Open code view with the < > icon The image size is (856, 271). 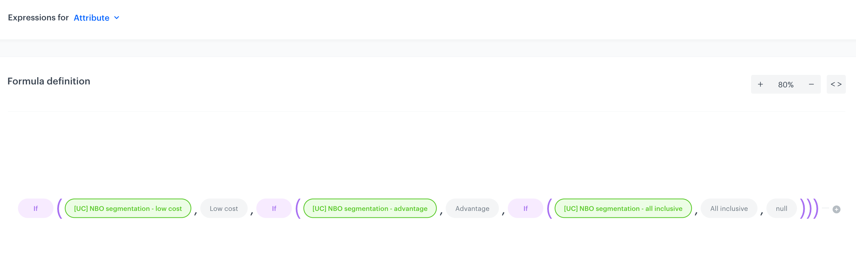pos(836,84)
